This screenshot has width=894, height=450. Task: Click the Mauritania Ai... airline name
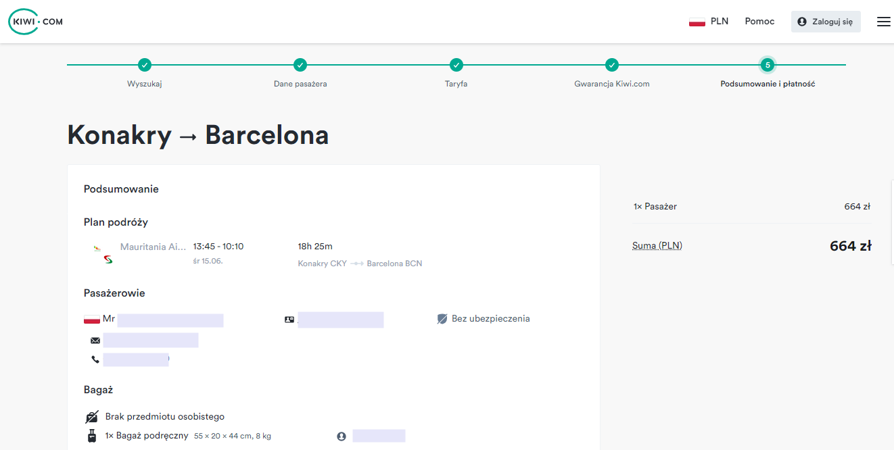coord(153,247)
